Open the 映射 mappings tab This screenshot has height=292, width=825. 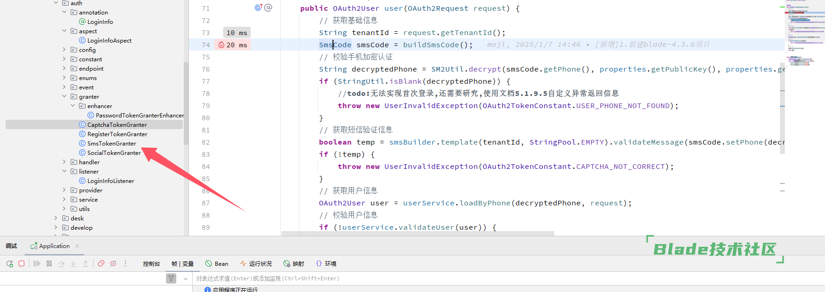pos(294,264)
